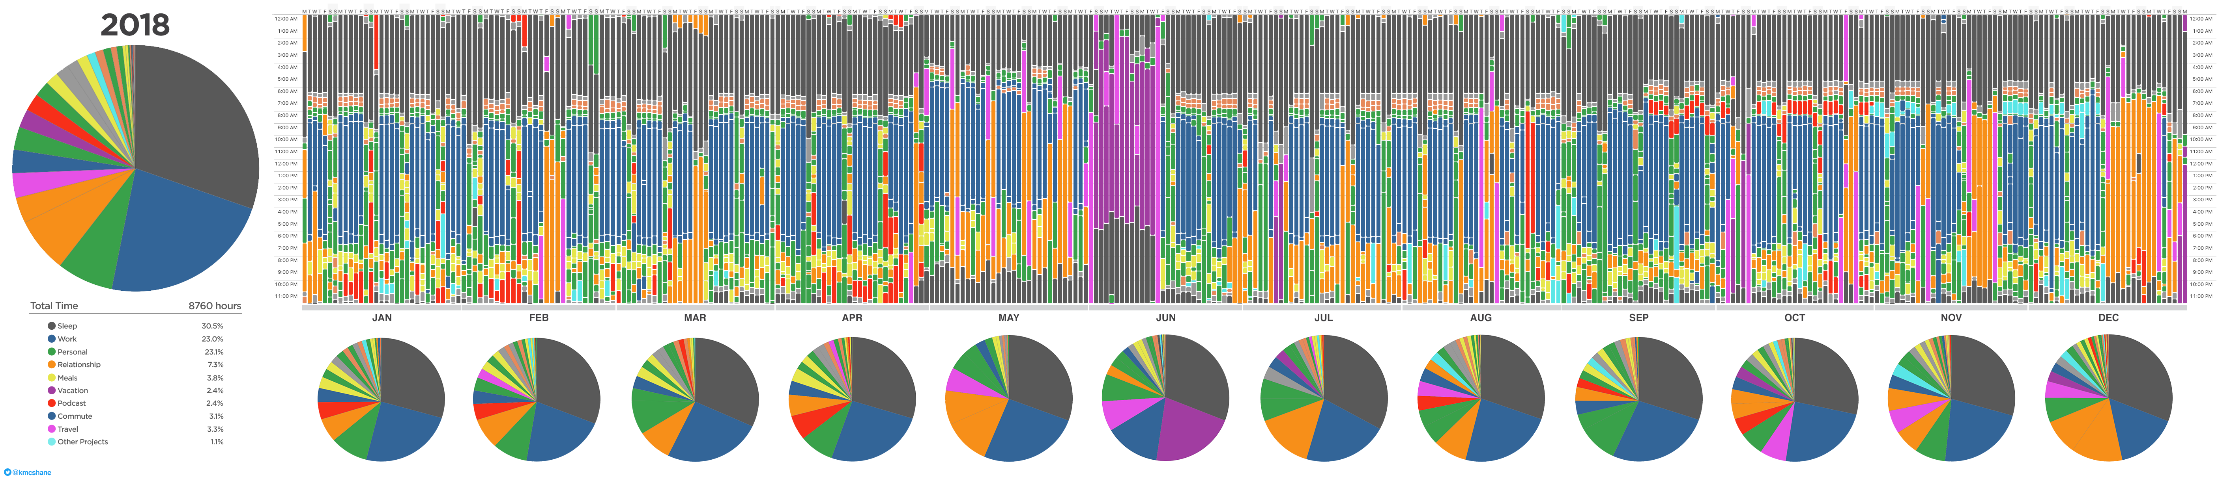Click the Commute legend label
The height and width of the screenshot is (479, 2218).
(74, 416)
